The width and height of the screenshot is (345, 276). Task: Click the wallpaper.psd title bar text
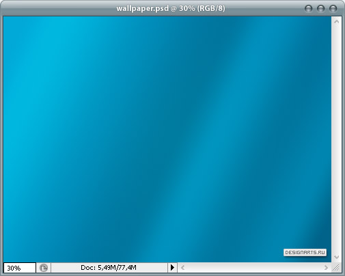click(171, 9)
